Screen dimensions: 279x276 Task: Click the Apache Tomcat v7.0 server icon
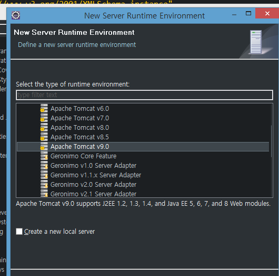pyautogui.click(x=44, y=118)
